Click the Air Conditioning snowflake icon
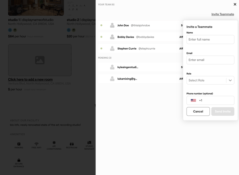Viewport: 239px width, 175px height. 54,142
